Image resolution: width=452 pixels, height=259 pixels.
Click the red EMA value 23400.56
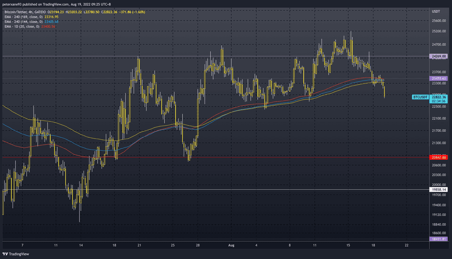48,26
